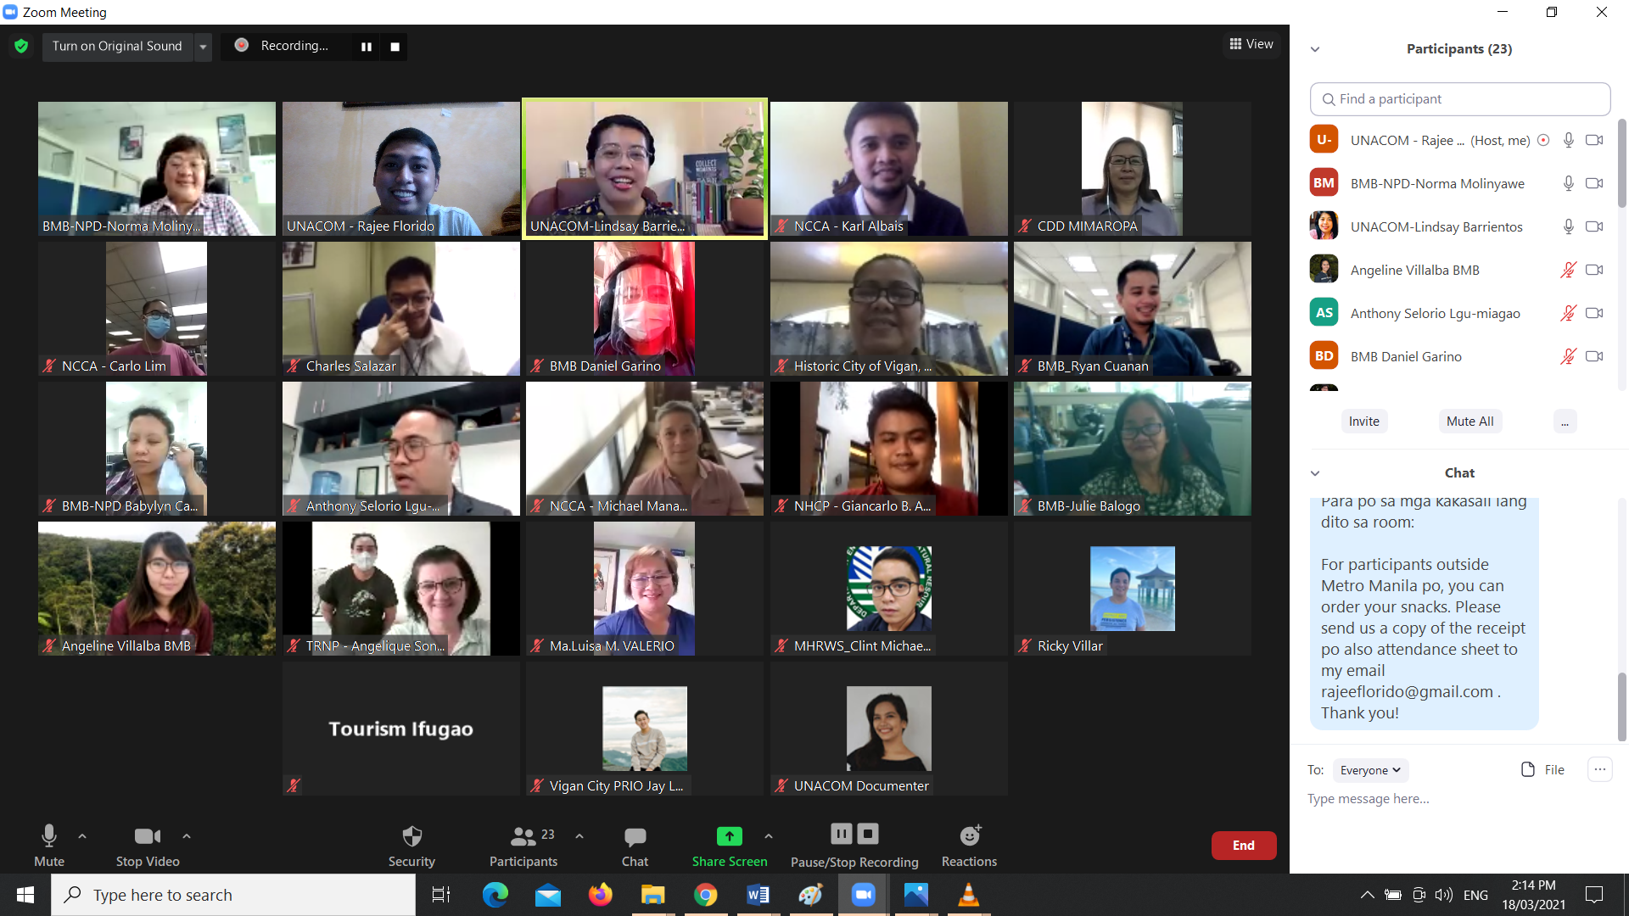Toggle microphone mute for Norma Molinyawe
This screenshot has height=916, width=1629.
tap(1565, 183)
